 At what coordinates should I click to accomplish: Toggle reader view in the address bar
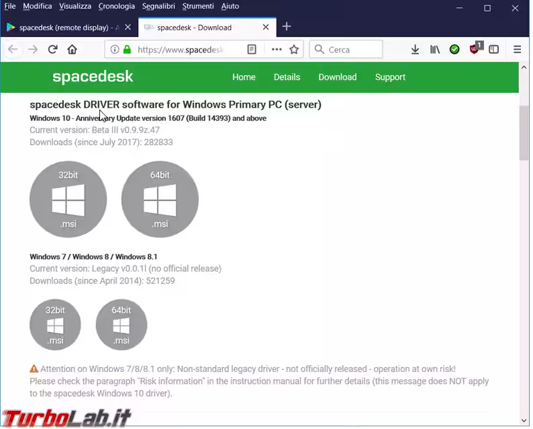252,50
